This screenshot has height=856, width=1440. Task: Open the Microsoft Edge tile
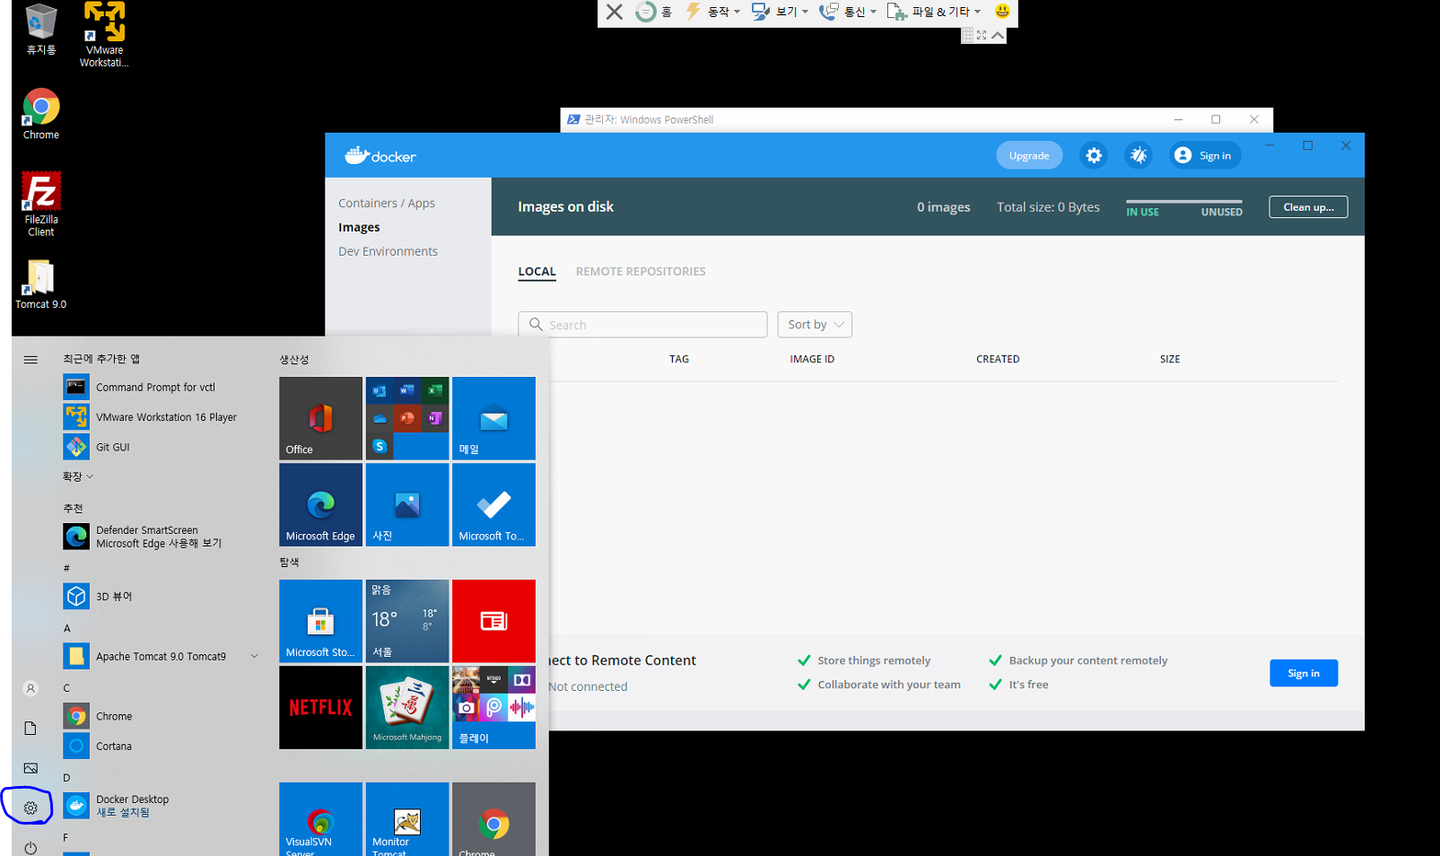point(320,504)
